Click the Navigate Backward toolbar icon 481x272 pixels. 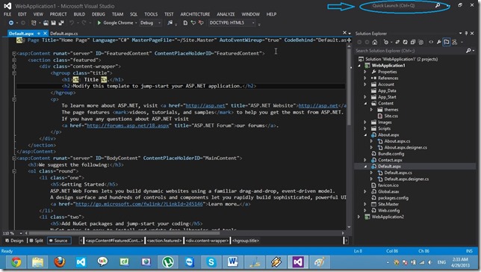[x=11, y=22]
